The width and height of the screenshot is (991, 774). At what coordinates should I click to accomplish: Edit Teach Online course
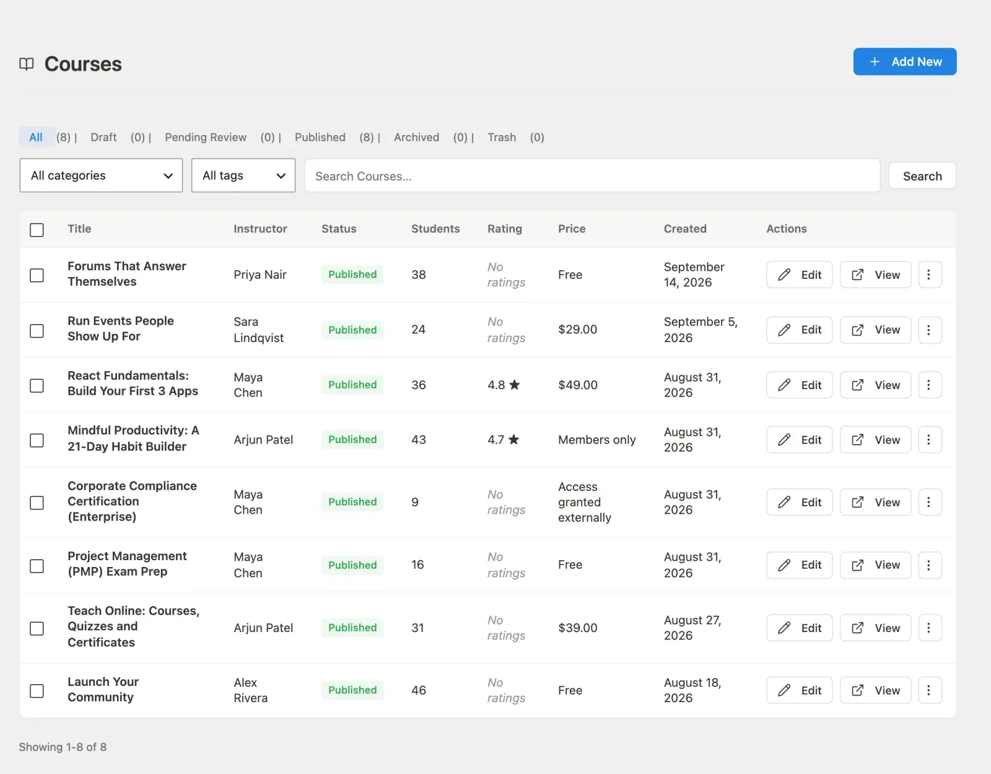tap(799, 628)
